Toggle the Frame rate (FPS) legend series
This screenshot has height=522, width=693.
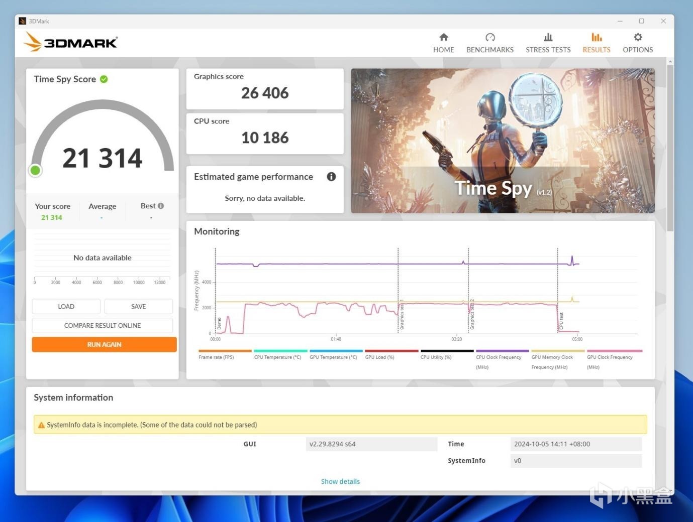pos(225,354)
